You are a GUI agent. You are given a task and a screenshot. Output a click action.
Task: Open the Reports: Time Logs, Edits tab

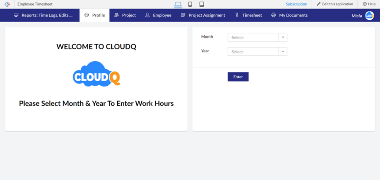tap(43, 15)
